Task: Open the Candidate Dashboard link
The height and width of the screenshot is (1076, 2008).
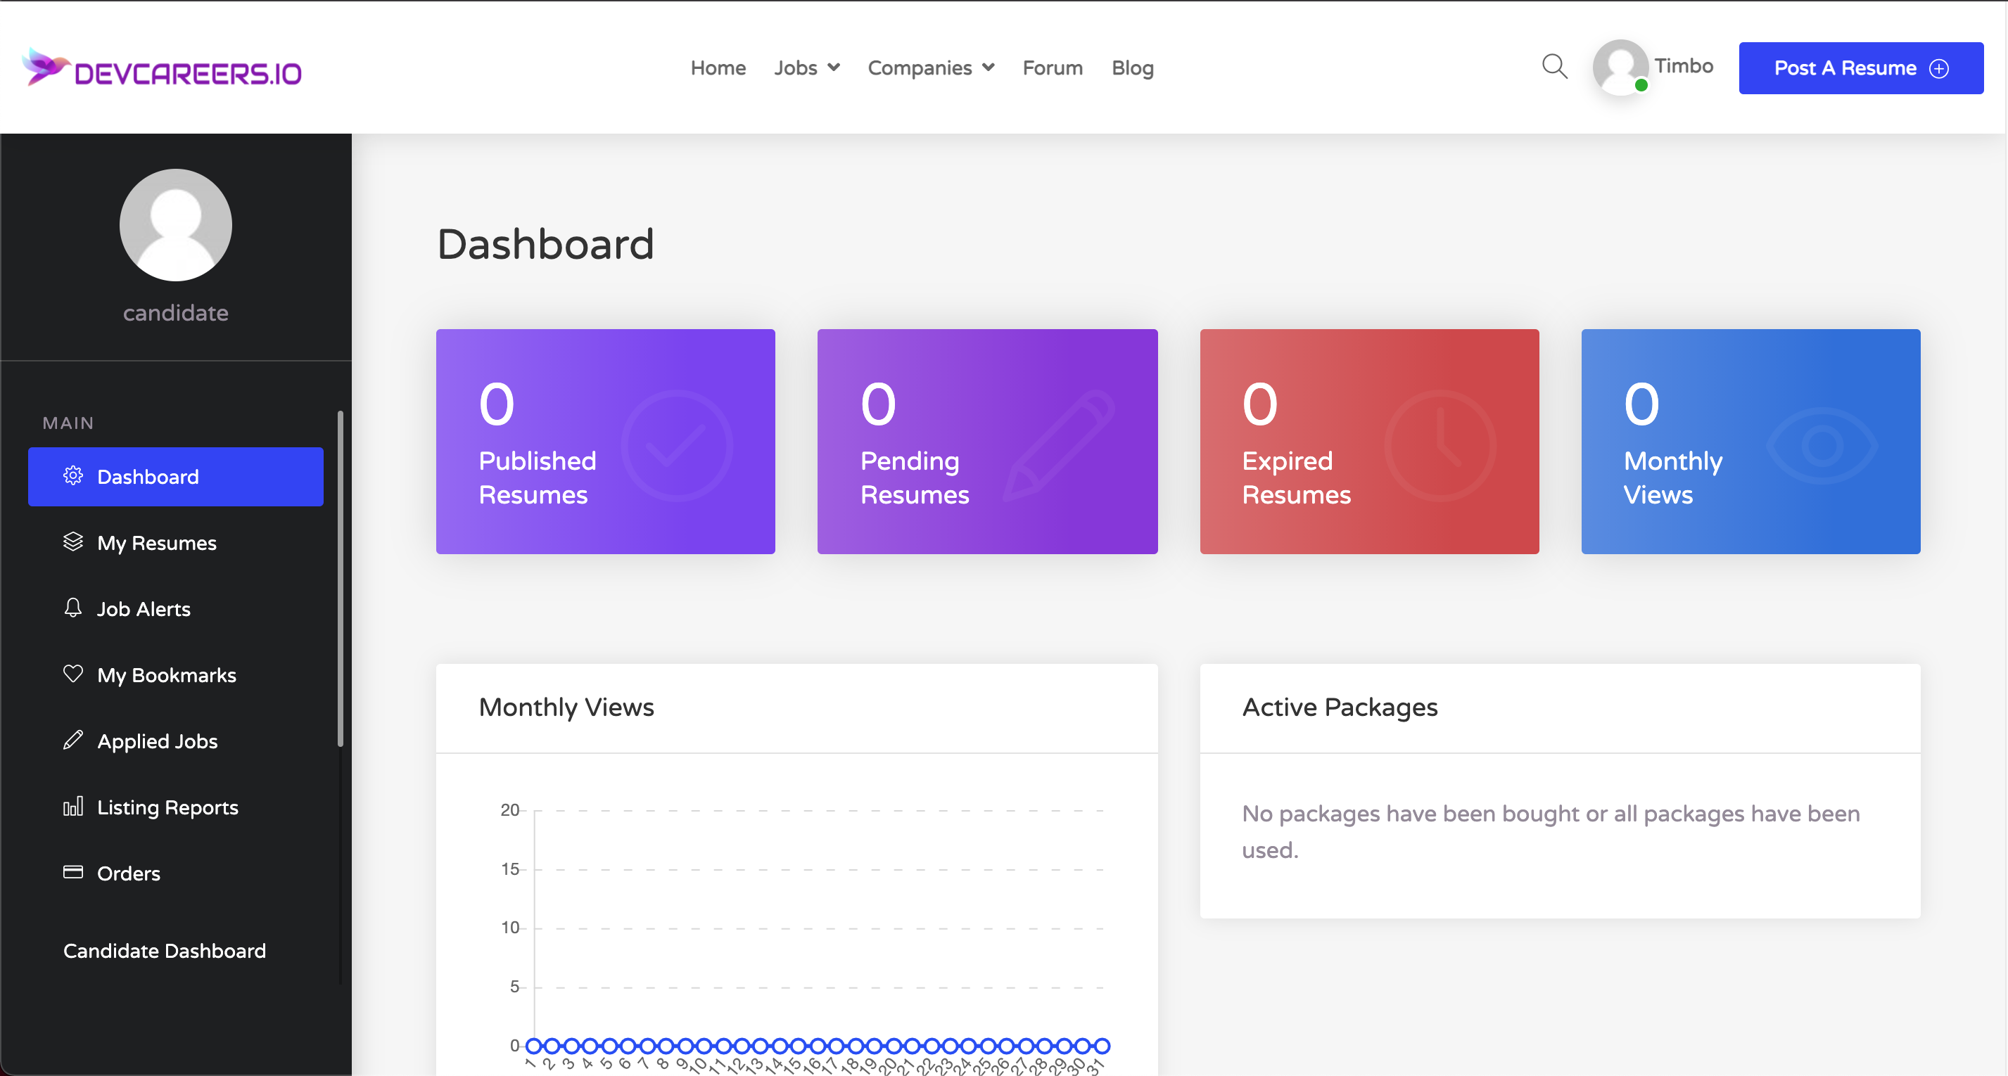Action: click(165, 951)
